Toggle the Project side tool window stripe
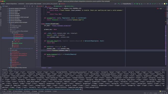 (1, 8)
